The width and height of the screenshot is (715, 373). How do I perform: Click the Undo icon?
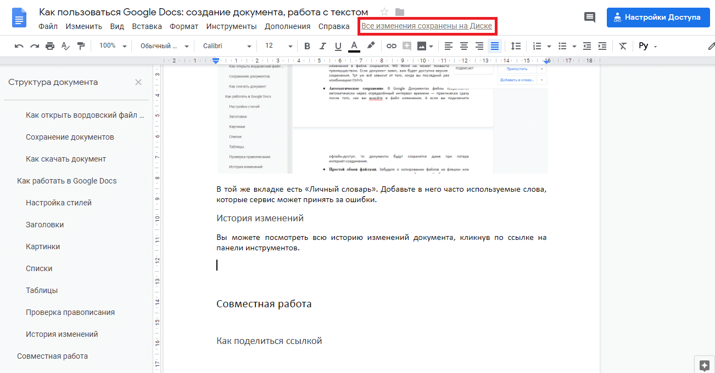click(x=19, y=46)
